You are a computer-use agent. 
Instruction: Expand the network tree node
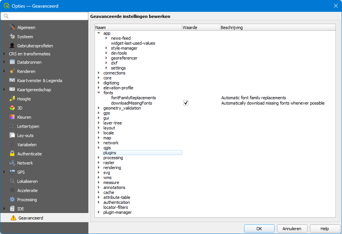[99, 143]
